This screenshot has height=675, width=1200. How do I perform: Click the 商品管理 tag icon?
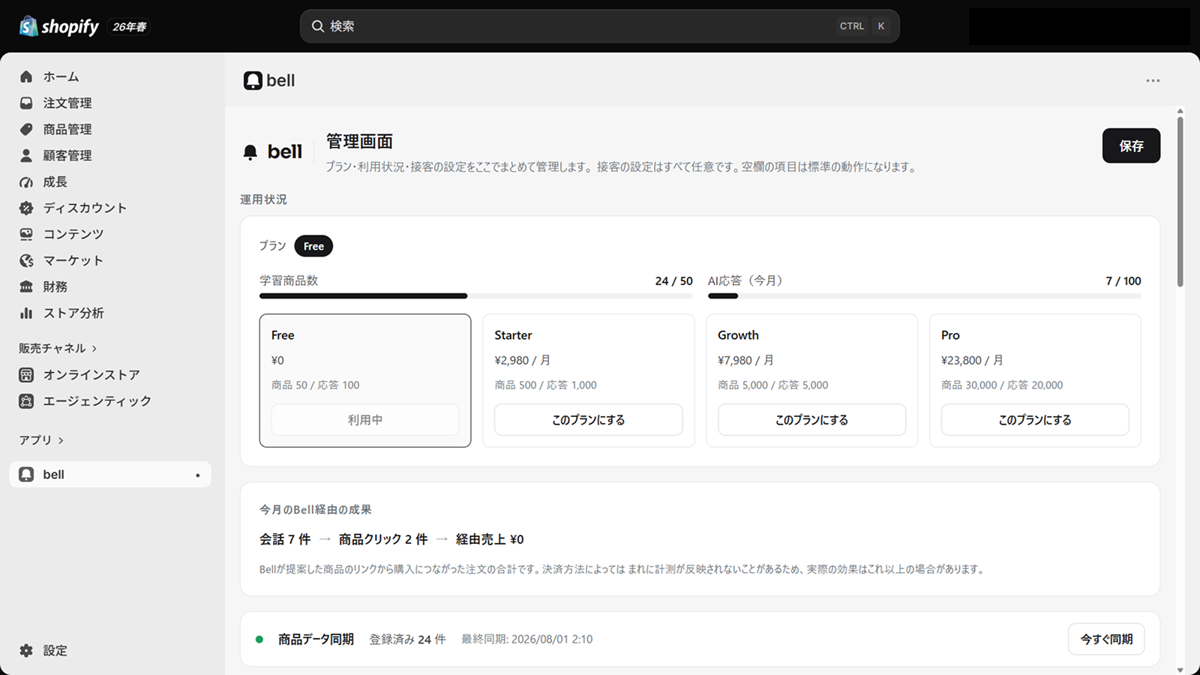pyautogui.click(x=26, y=129)
